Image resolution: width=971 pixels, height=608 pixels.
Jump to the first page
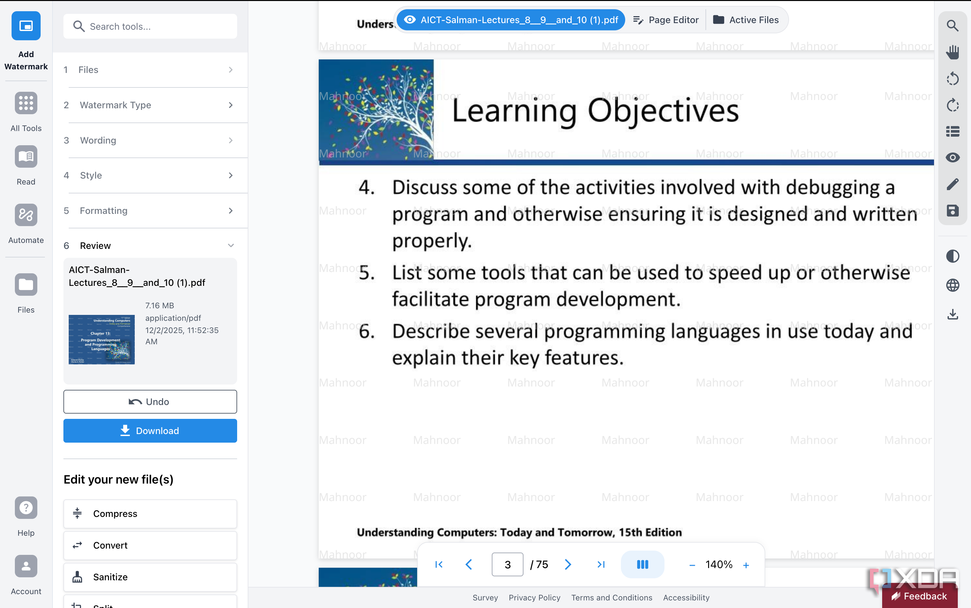[x=439, y=564]
